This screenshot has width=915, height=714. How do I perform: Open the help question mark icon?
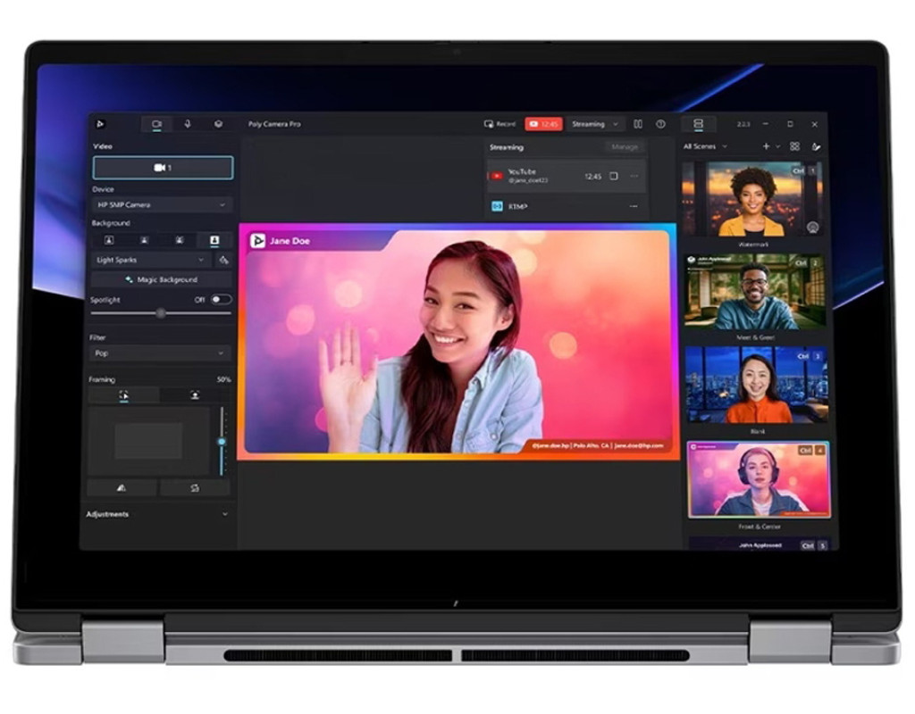661,124
